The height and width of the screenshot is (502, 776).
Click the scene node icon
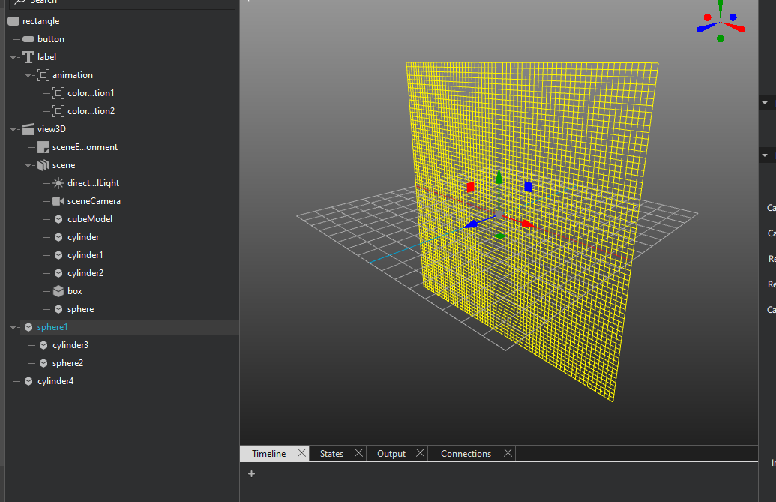(43, 165)
